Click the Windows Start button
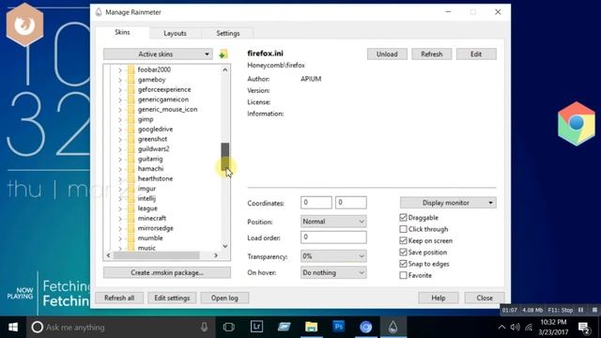The width and height of the screenshot is (601, 338). pos(13,327)
